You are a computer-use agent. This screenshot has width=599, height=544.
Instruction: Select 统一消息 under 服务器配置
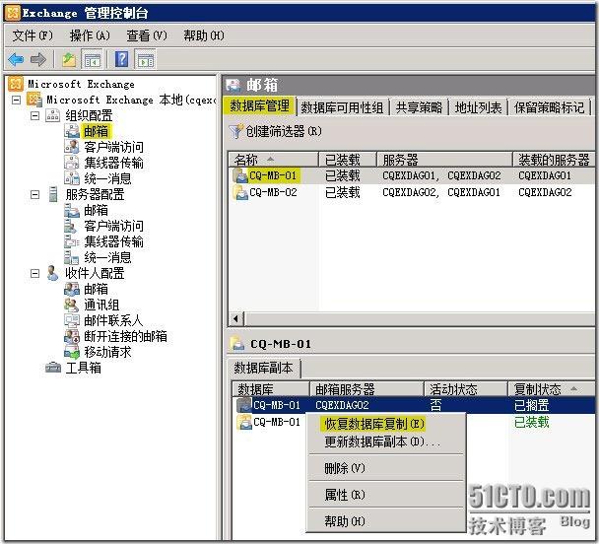(107, 257)
